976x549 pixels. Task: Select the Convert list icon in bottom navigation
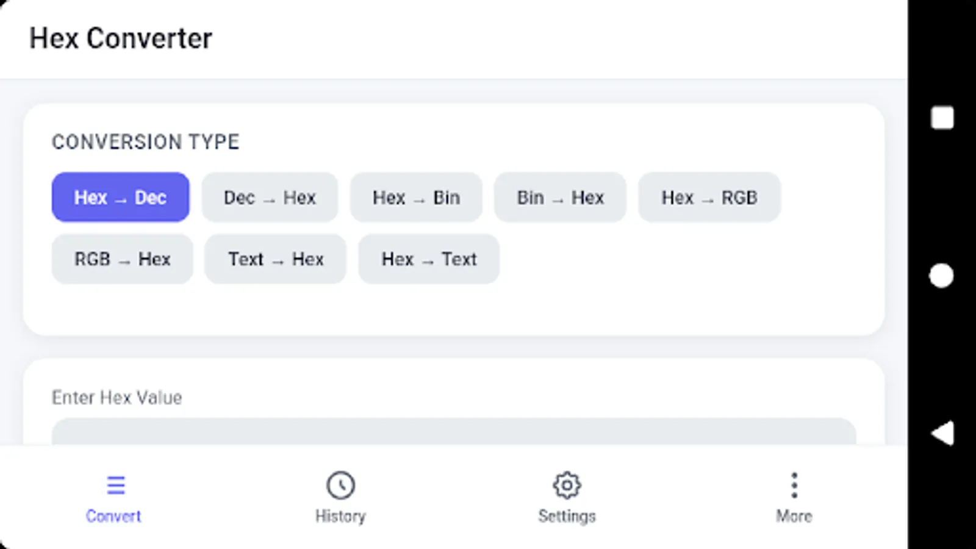click(x=115, y=485)
